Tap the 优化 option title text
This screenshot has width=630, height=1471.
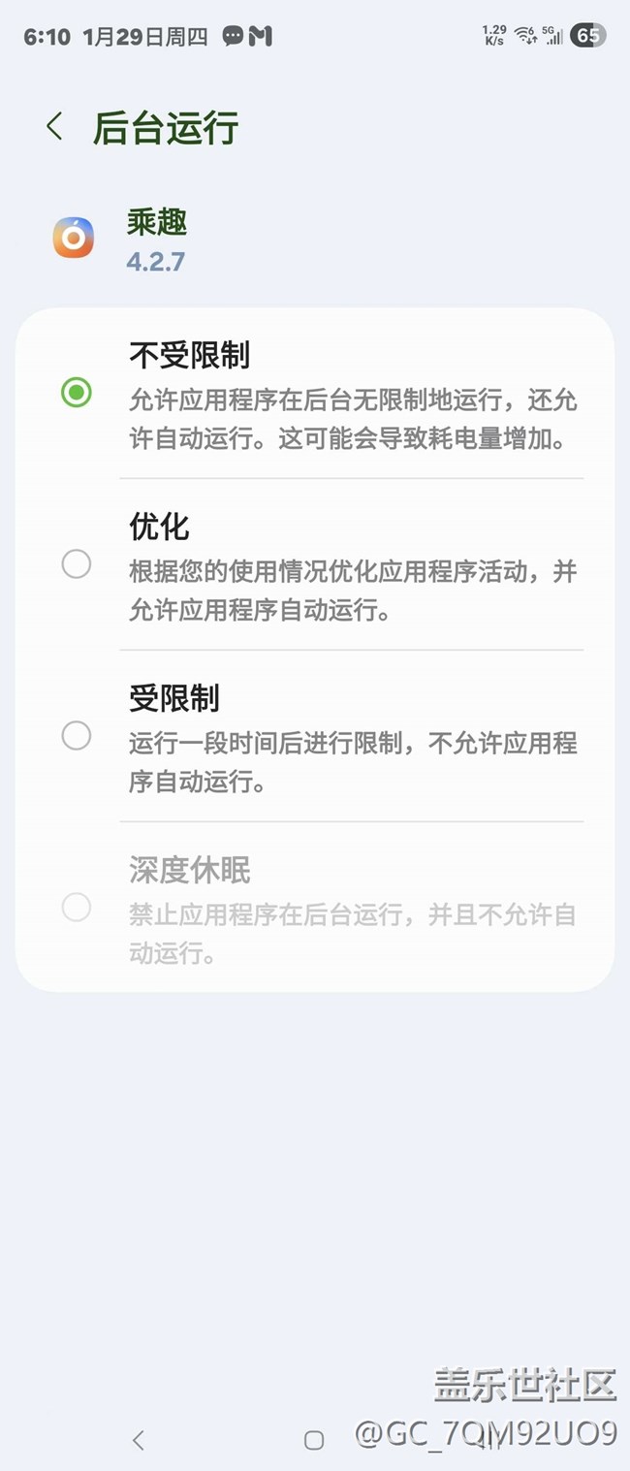159,528
